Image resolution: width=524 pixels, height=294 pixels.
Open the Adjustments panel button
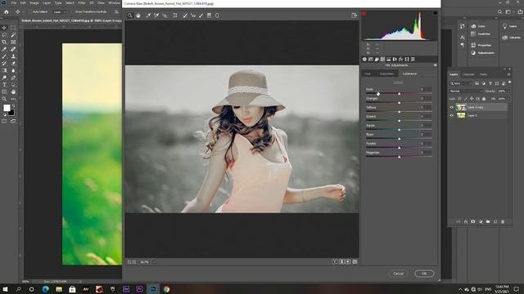[x=482, y=52]
